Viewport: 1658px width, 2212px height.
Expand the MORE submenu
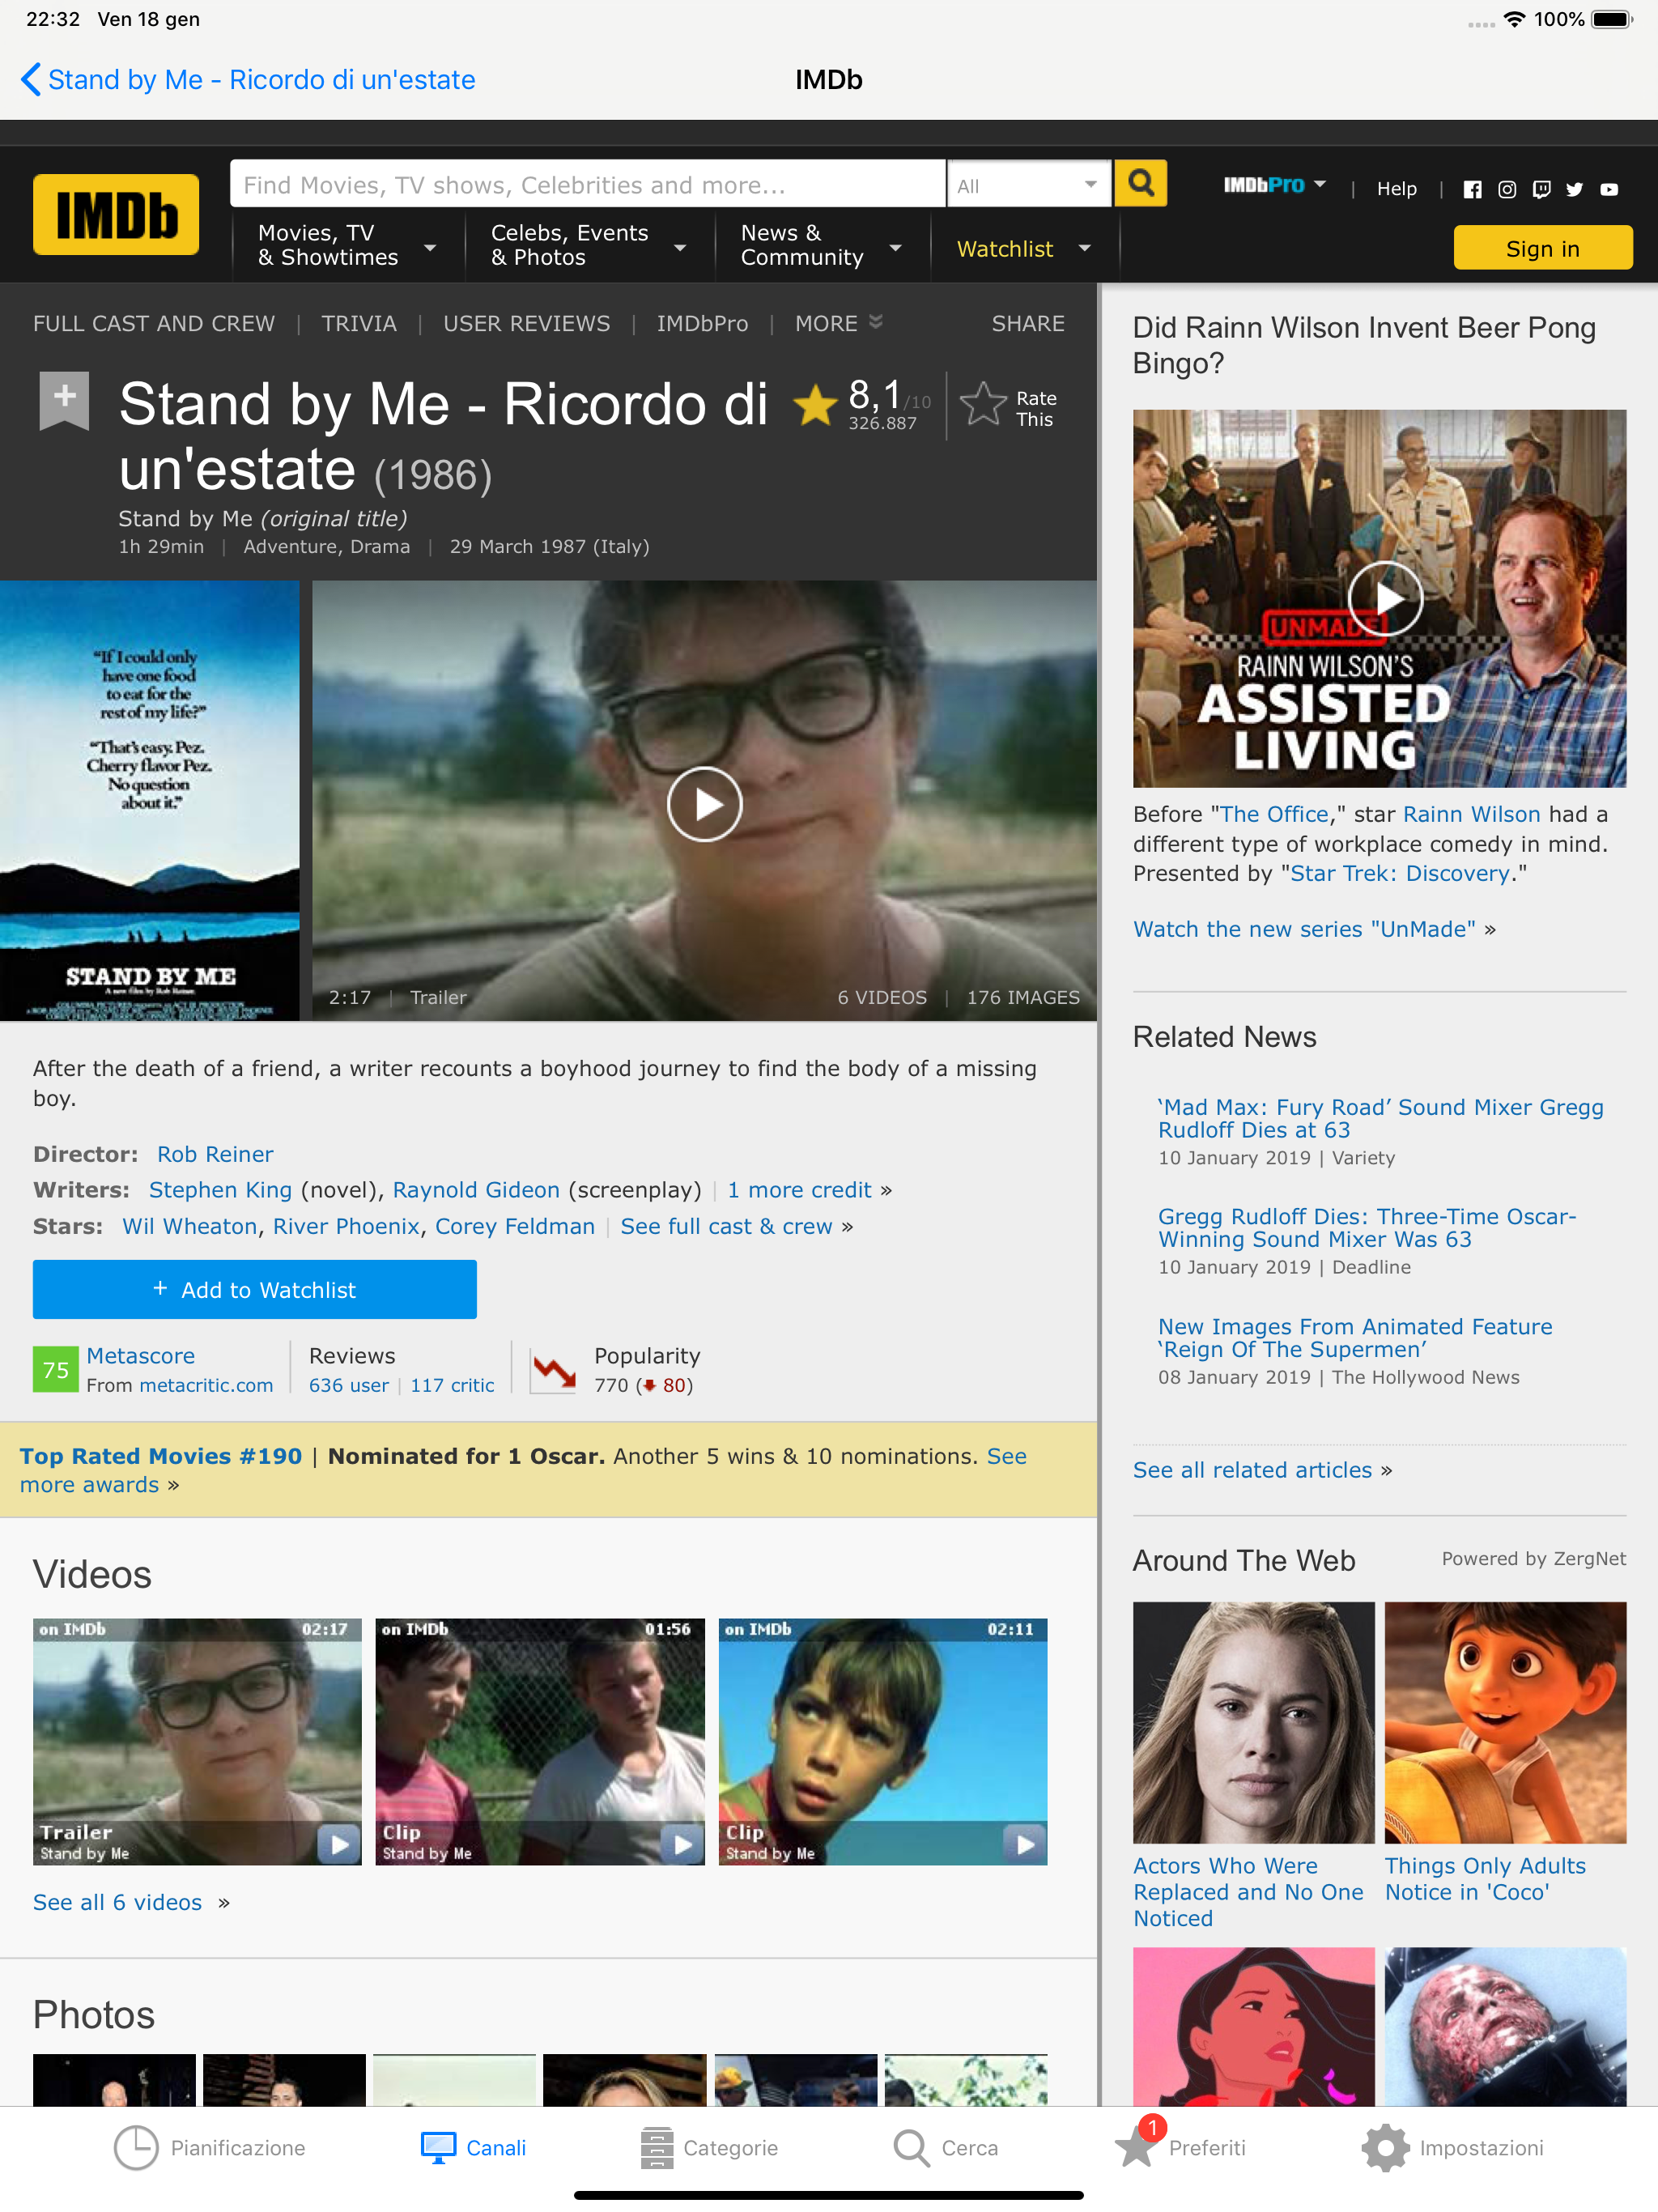pos(838,323)
